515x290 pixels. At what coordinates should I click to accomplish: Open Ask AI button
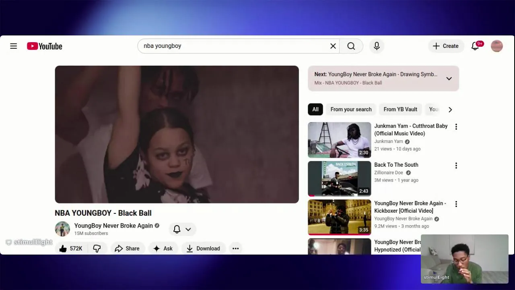point(163,249)
